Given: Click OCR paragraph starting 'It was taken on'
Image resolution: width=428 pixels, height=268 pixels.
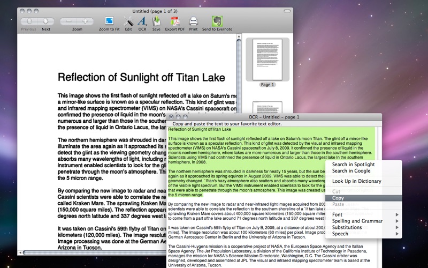Looking at the screenshot, I should 247,232.
